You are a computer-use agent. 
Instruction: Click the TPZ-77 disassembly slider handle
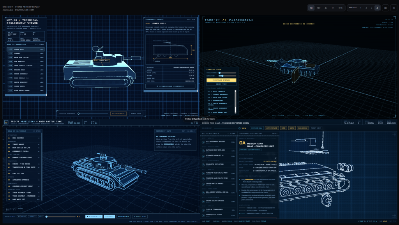47,216
